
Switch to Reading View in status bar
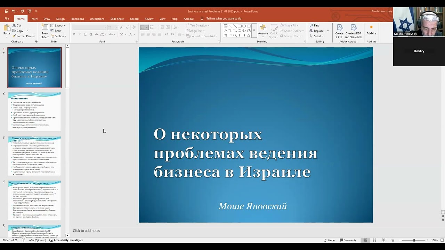(383, 240)
